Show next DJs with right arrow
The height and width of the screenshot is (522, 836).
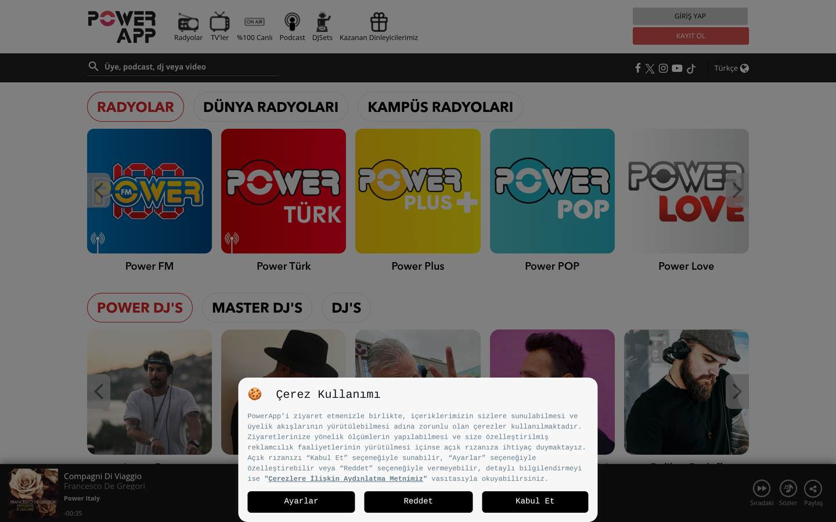tap(737, 391)
